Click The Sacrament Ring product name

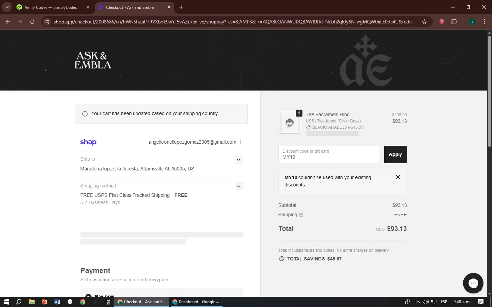327,114
